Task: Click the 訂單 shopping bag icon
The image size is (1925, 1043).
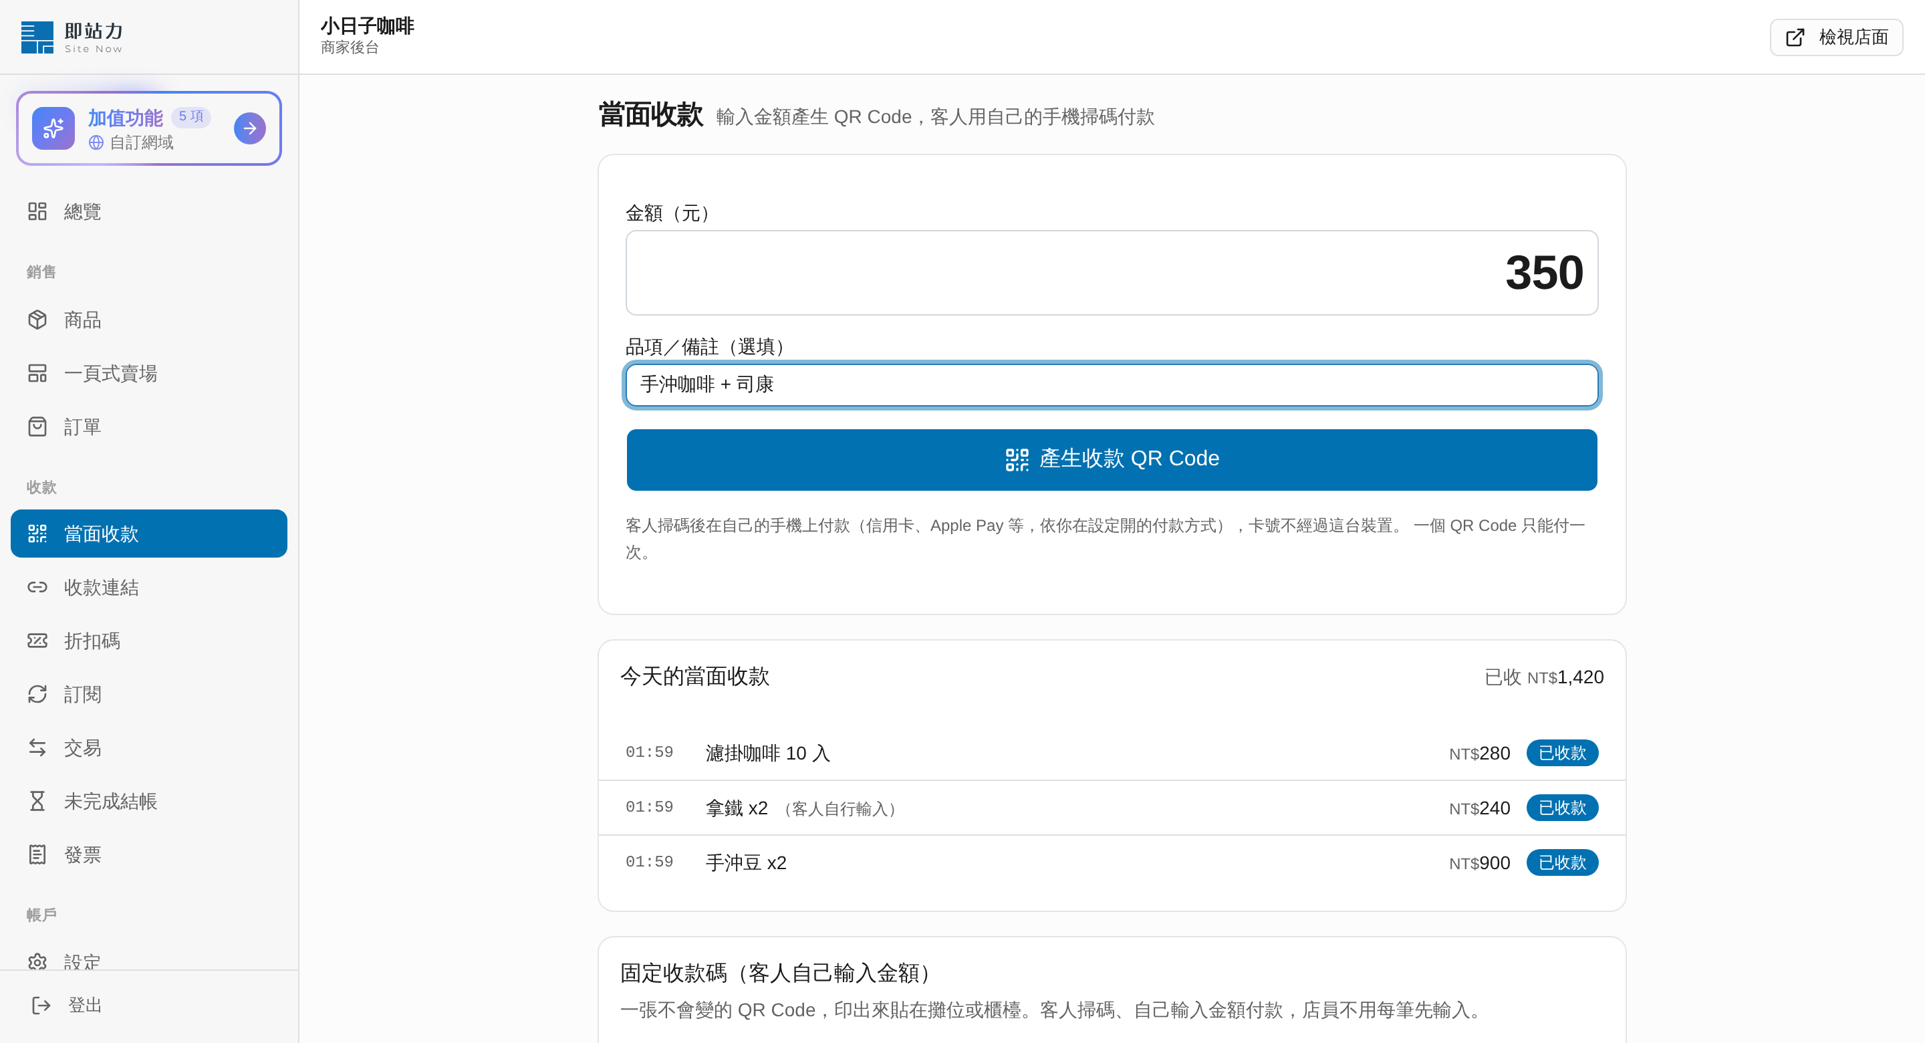Action: pos(37,427)
